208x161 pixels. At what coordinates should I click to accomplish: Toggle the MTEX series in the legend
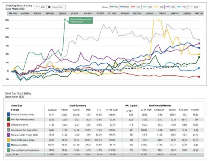click(x=182, y=7)
